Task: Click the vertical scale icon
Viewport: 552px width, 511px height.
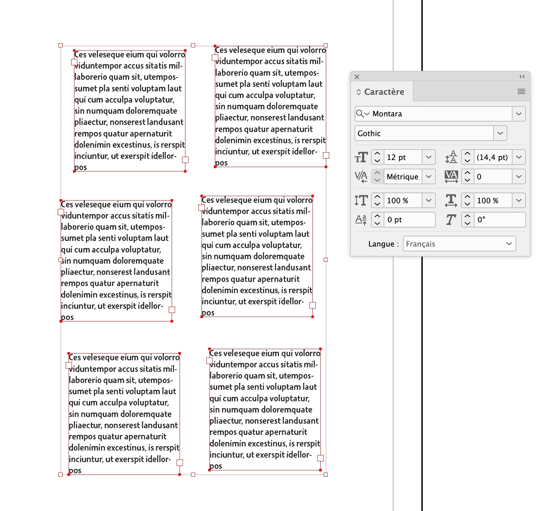Action: click(x=361, y=201)
